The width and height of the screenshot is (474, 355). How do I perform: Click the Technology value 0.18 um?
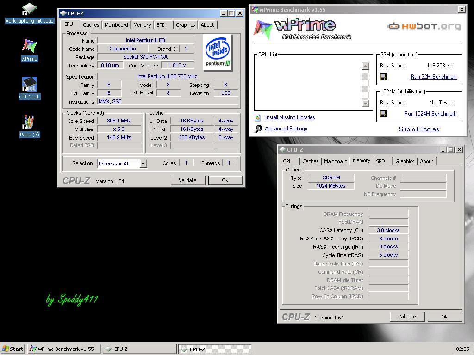[x=110, y=65]
